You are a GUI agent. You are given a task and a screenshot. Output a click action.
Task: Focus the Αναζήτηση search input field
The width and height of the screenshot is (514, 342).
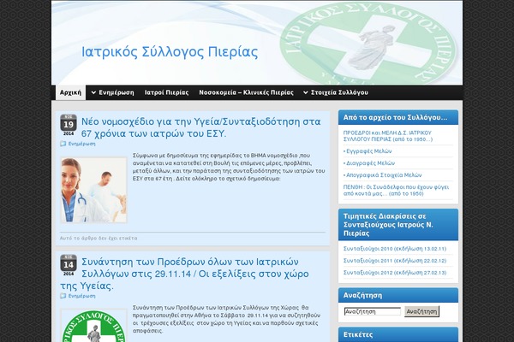click(x=373, y=311)
